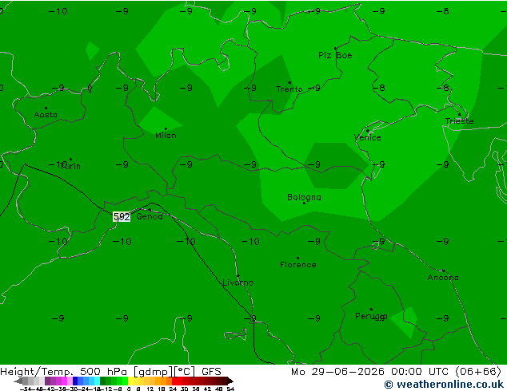Select the Genoa city label

point(150,216)
